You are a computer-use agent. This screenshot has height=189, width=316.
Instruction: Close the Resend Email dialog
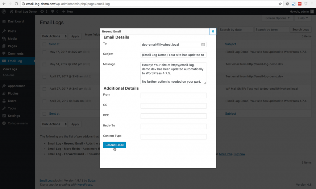coord(213,31)
